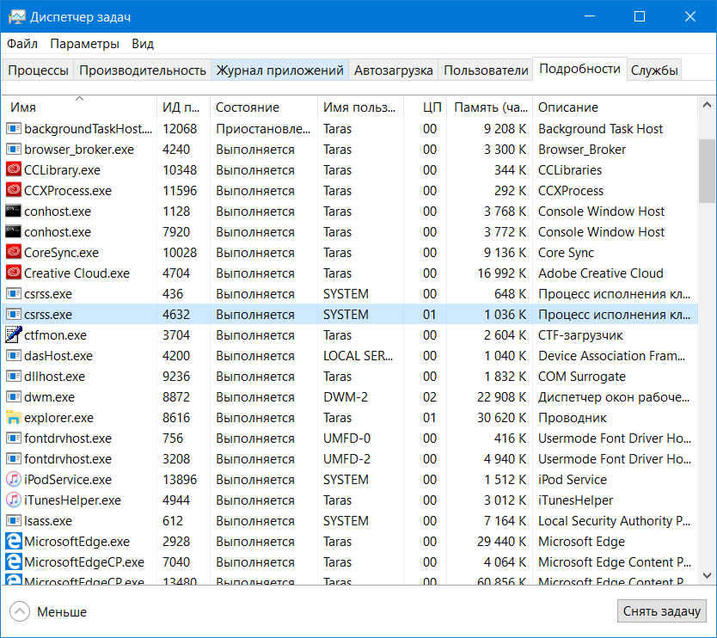
Task: Click the Creative Cloud.exe icon
Action: [x=13, y=273]
